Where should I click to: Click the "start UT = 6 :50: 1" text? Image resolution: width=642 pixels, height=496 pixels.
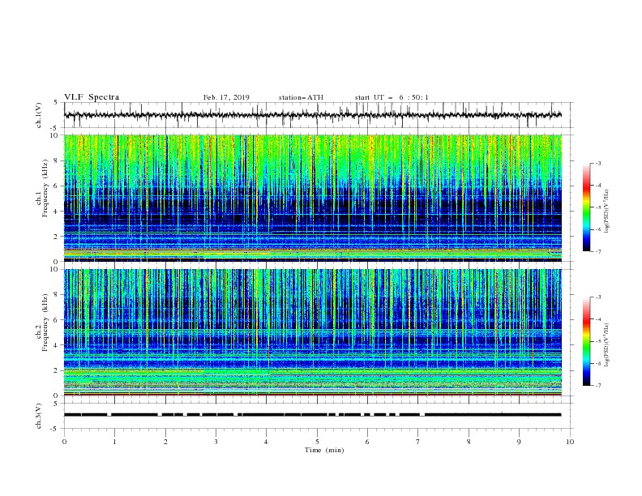point(392,97)
